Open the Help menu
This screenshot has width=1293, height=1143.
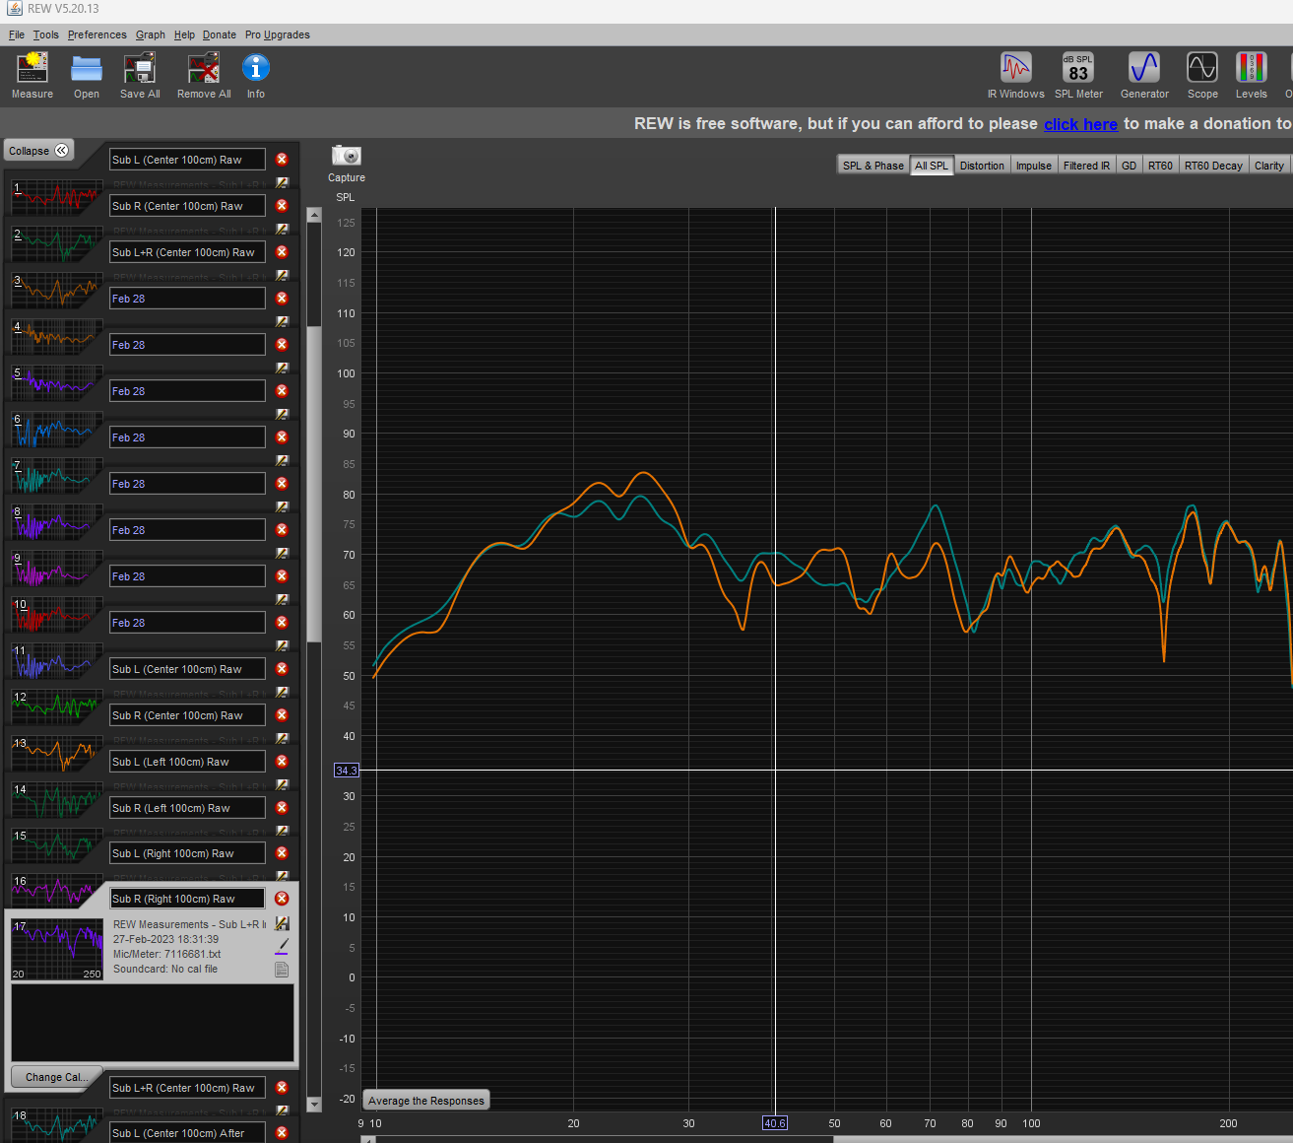coord(184,34)
